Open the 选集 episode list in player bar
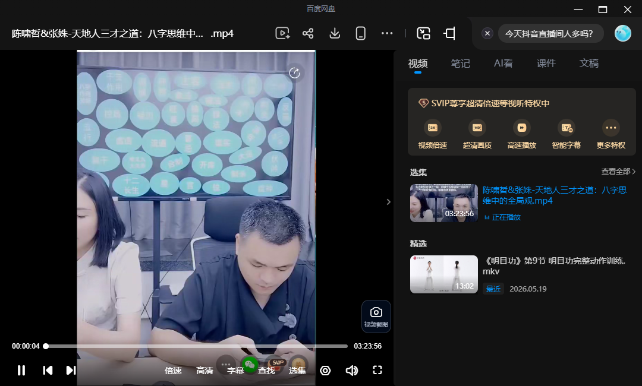Viewport: 642px width, 386px height. pyautogui.click(x=297, y=371)
